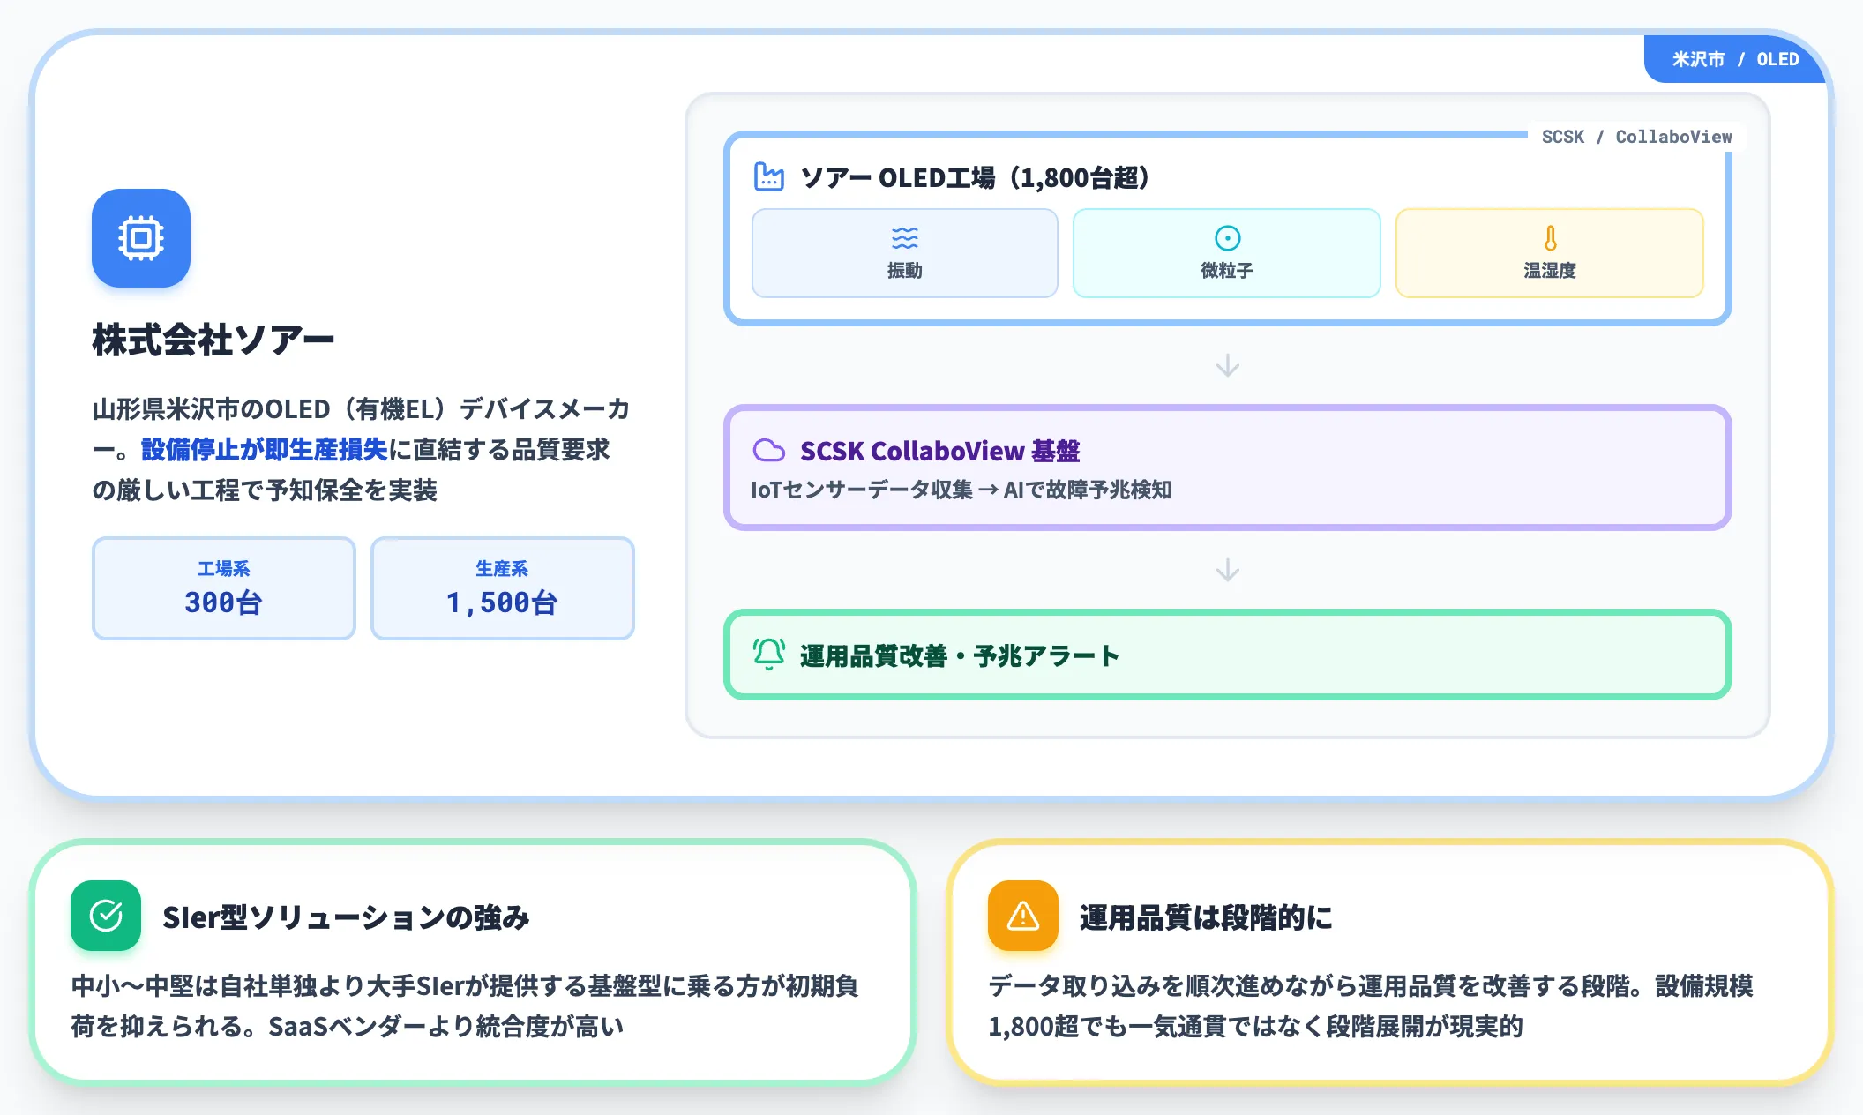Screen dimensions: 1863x1115
Task: Click the cloud icon beside SCSK CollaboView 基盤
Action: click(x=768, y=451)
